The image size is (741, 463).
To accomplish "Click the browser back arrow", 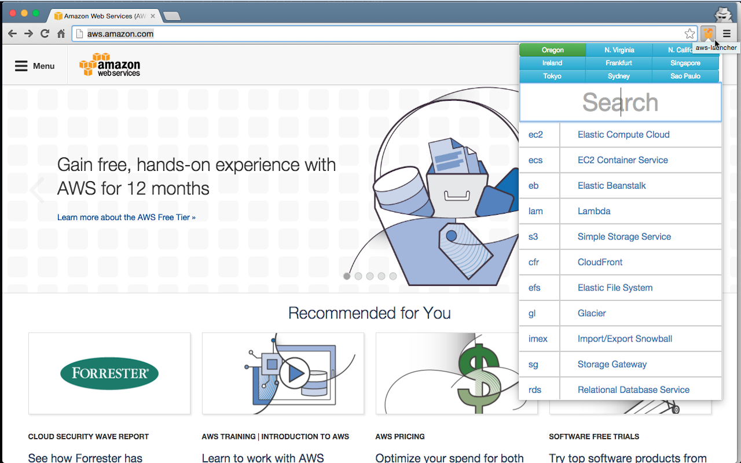I will [x=12, y=34].
